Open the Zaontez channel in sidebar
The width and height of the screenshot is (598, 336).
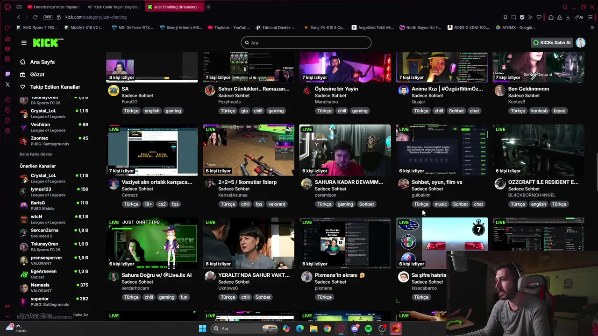[54, 140]
